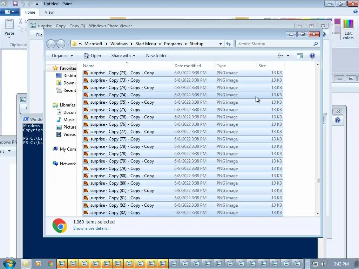Open Windows Explorer from taskbar
This screenshot has width=359, height=269.
click(x=26, y=264)
